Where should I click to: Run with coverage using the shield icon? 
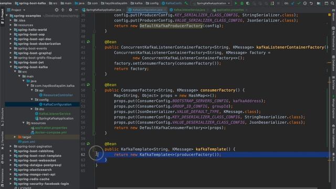248,3
